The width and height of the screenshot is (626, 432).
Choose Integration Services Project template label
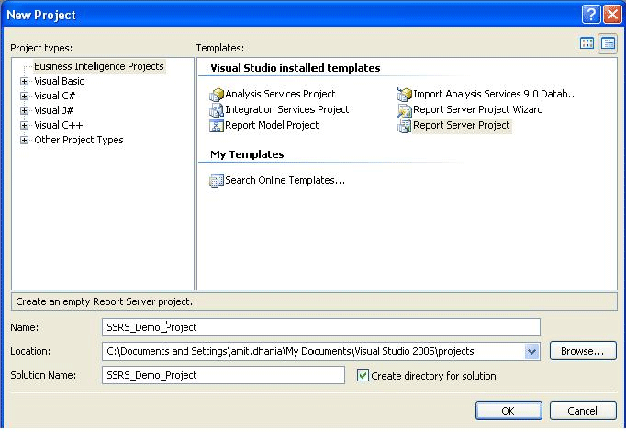point(287,109)
